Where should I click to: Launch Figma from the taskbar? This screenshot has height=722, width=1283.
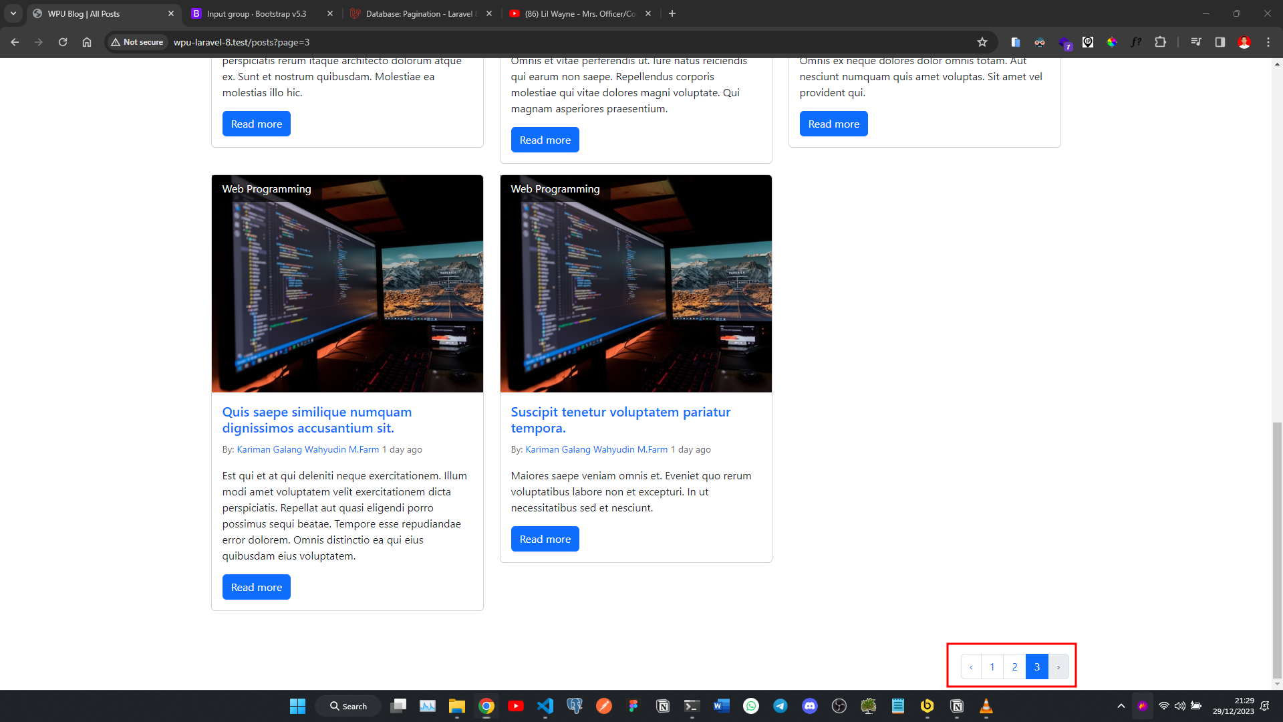click(x=633, y=706)
